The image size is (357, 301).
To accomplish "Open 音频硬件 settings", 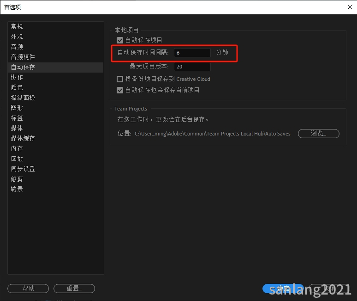I will (x=55, y=57).
